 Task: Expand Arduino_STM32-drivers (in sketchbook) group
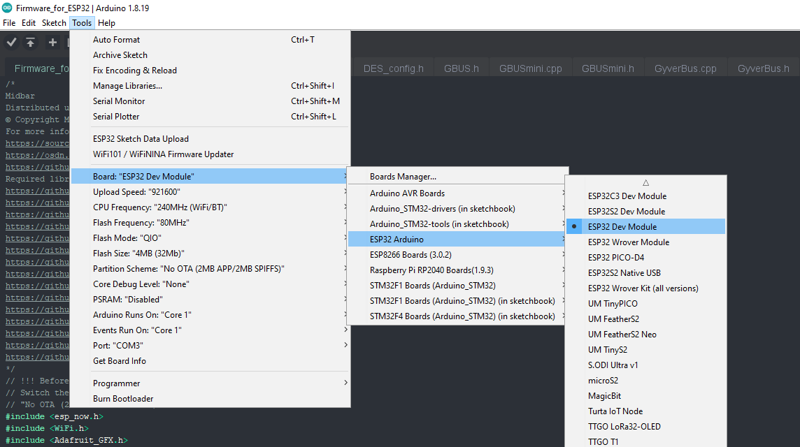coord(457,208)
